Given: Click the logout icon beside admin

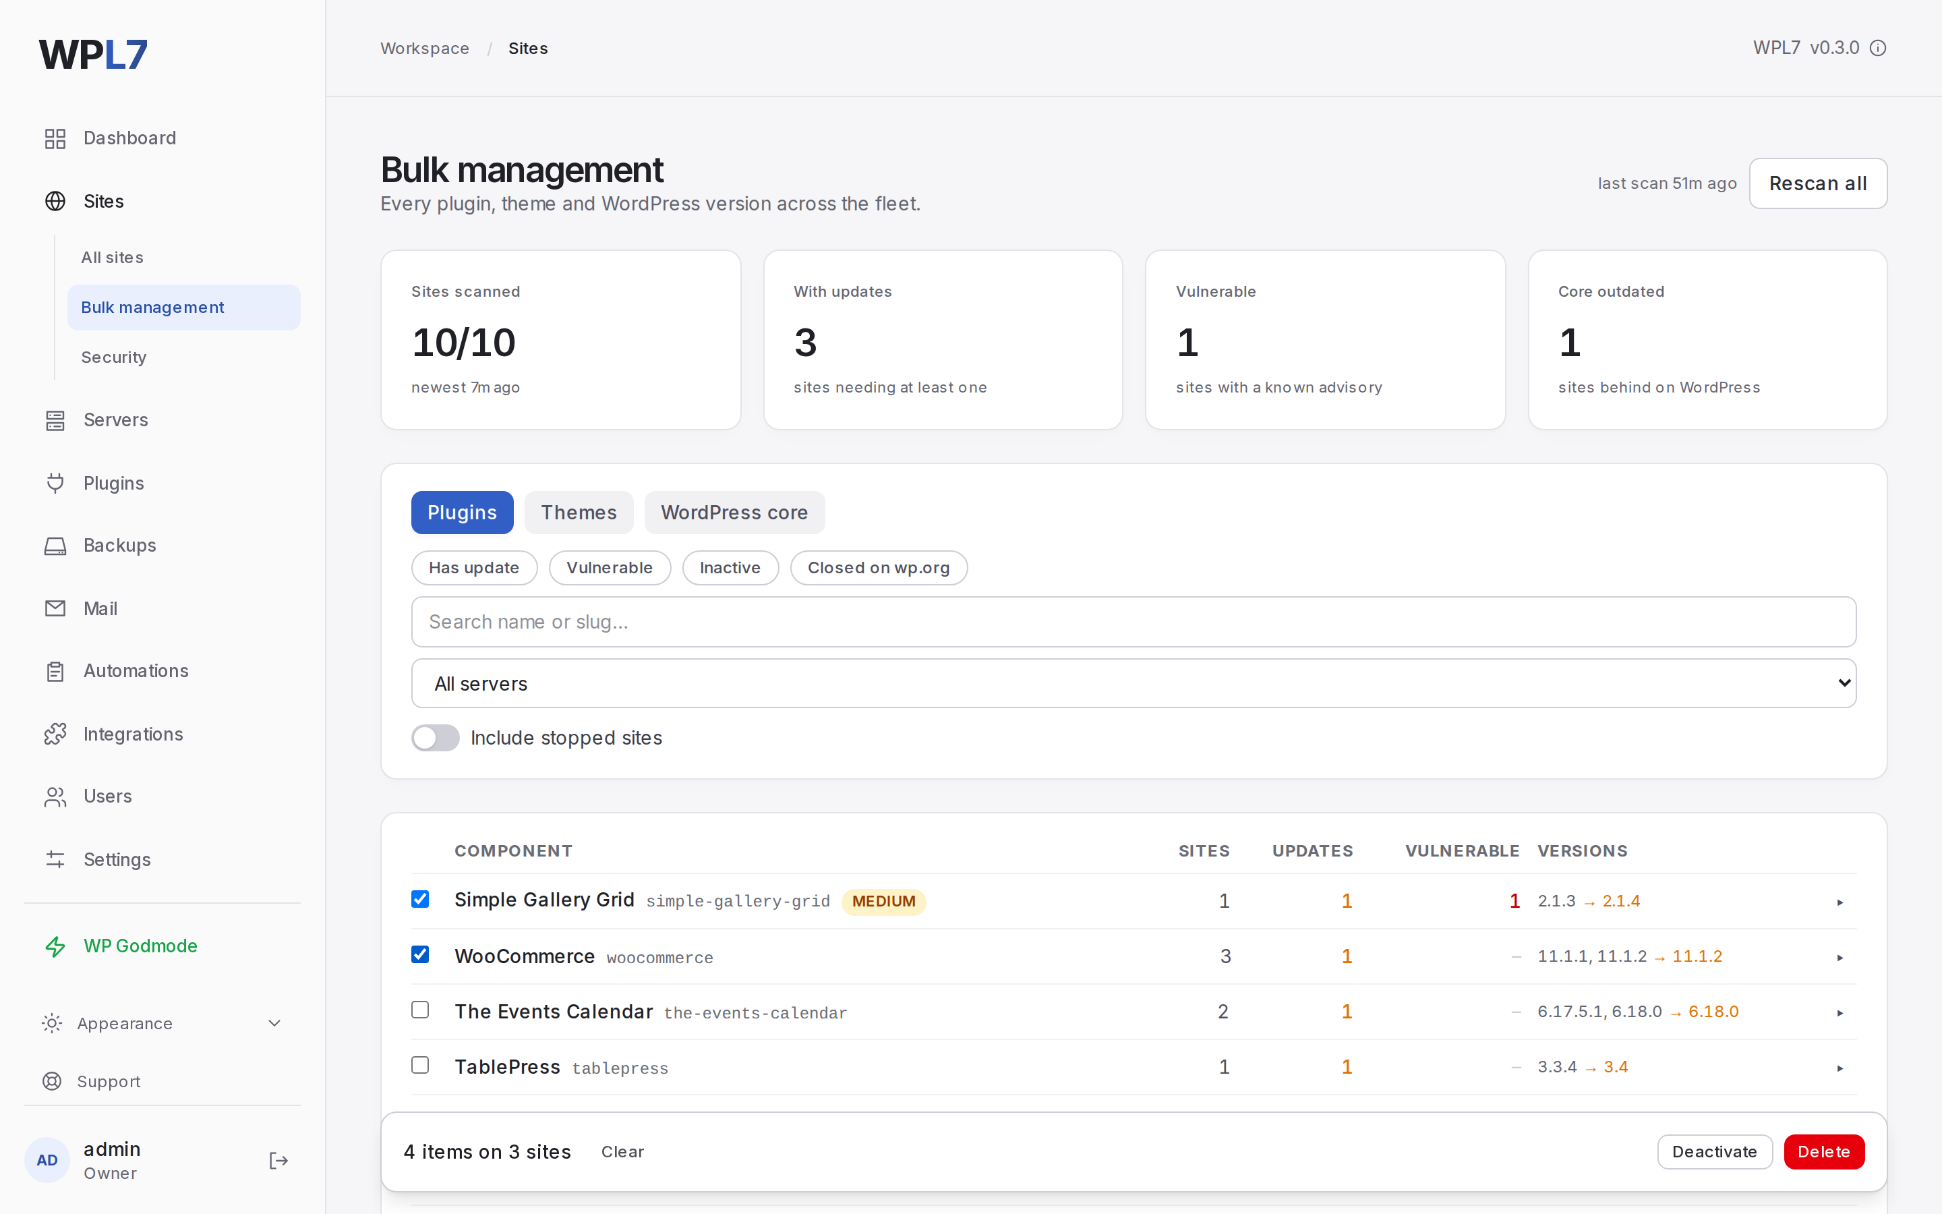Looking at the screenshot, I should click(x=278, y=1161).
